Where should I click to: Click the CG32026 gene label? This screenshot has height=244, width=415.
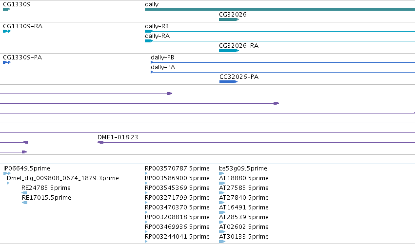pos(233,14)
